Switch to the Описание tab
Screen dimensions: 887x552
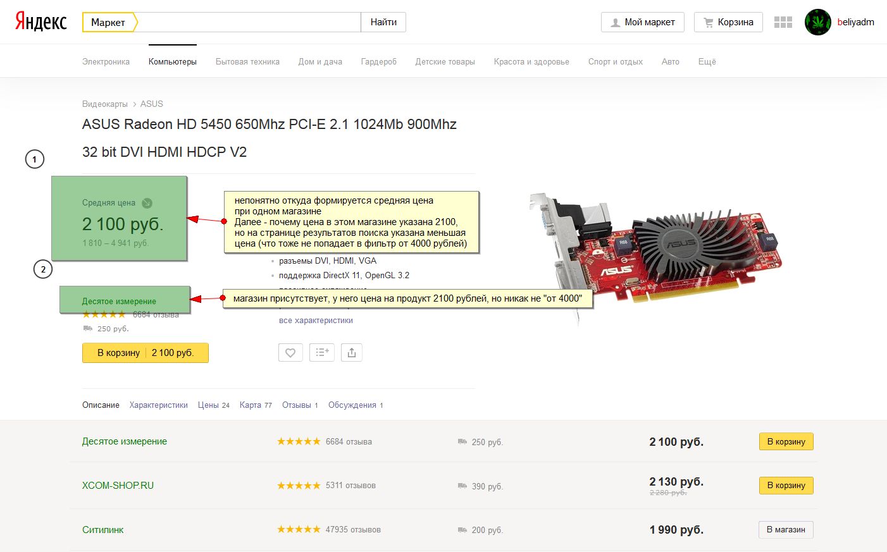[101, 405]
